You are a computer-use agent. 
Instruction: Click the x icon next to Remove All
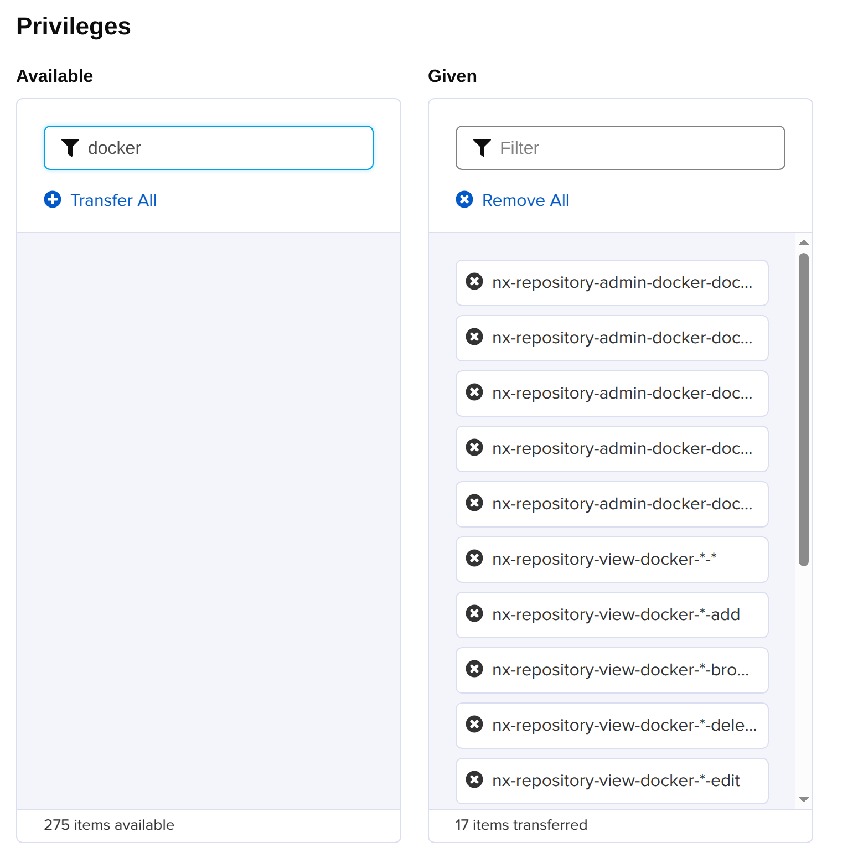464,199
